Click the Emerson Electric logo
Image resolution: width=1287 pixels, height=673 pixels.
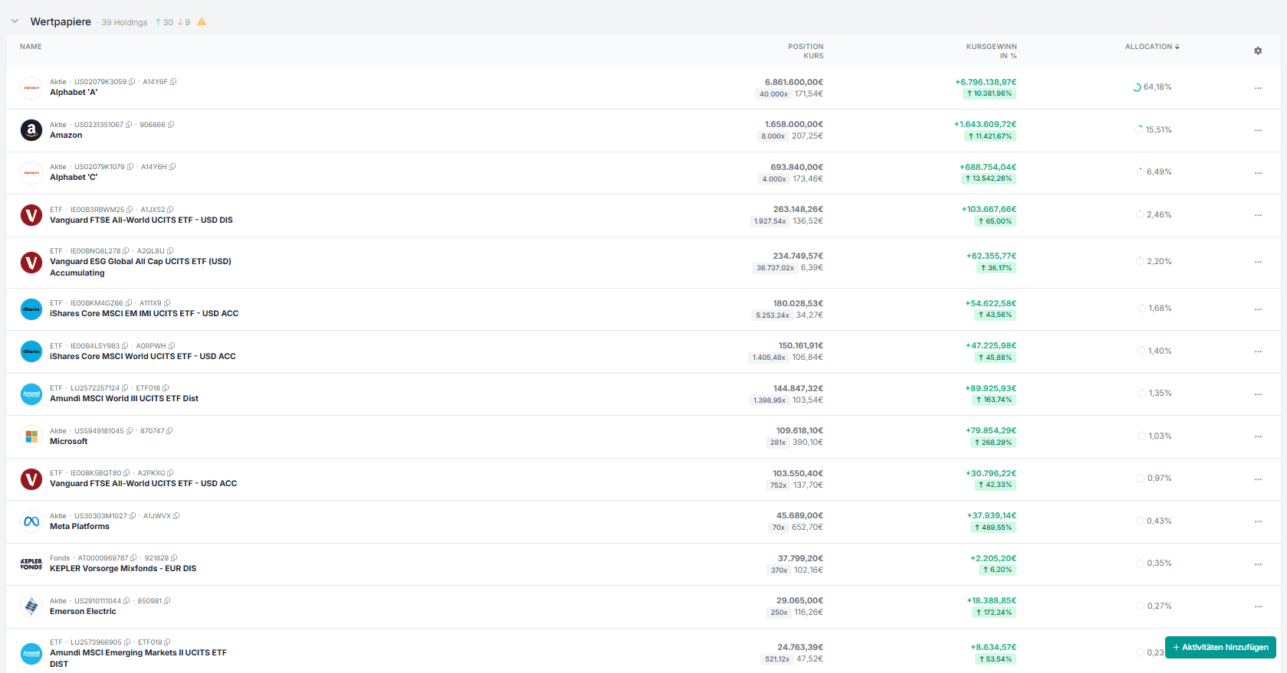point(31,606)
